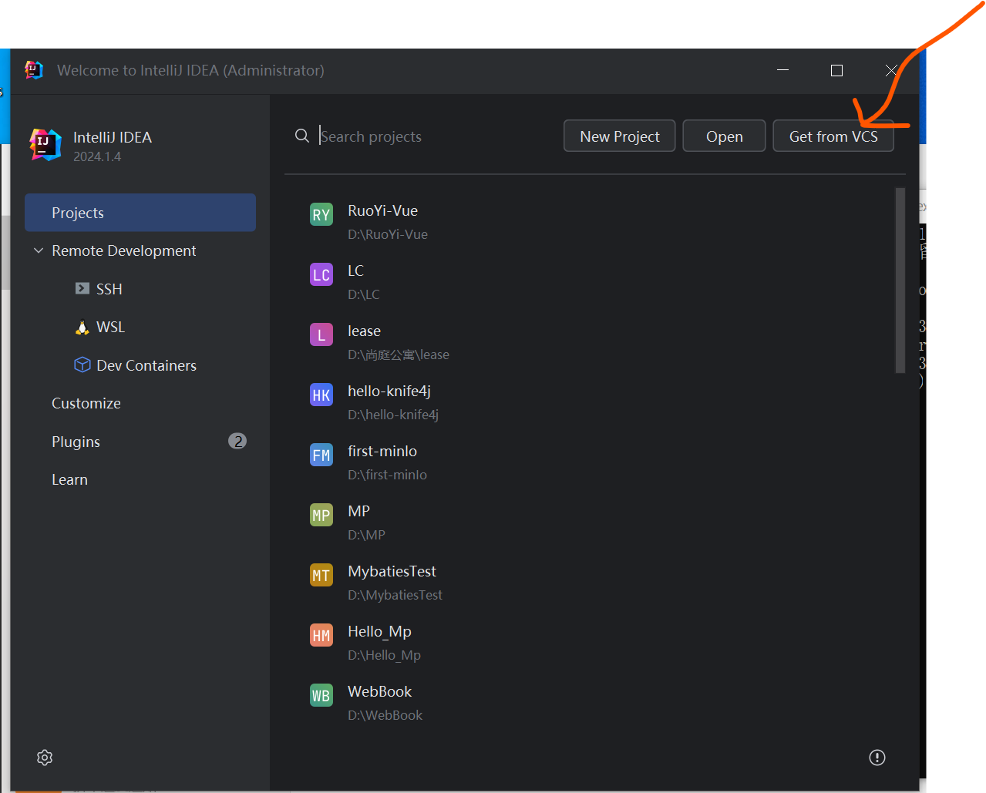Open the lease project
The width and height of the screenshot is (986, 793).
point(364,331)
